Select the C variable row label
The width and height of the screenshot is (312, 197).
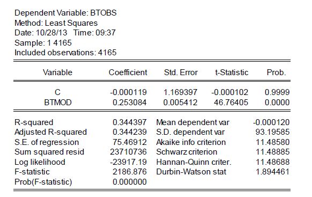pyautogui.click(x=57, y=92)
